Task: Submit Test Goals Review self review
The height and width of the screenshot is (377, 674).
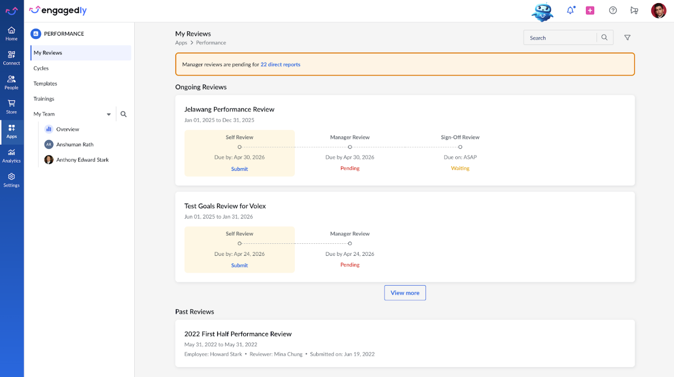Action: pos(239,265)
